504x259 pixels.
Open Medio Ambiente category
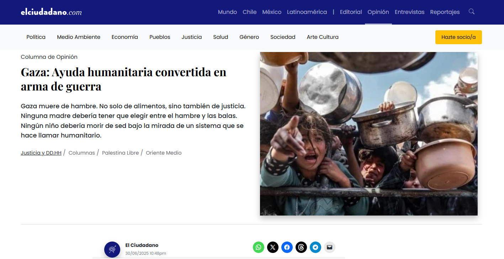tap(79, 37)
